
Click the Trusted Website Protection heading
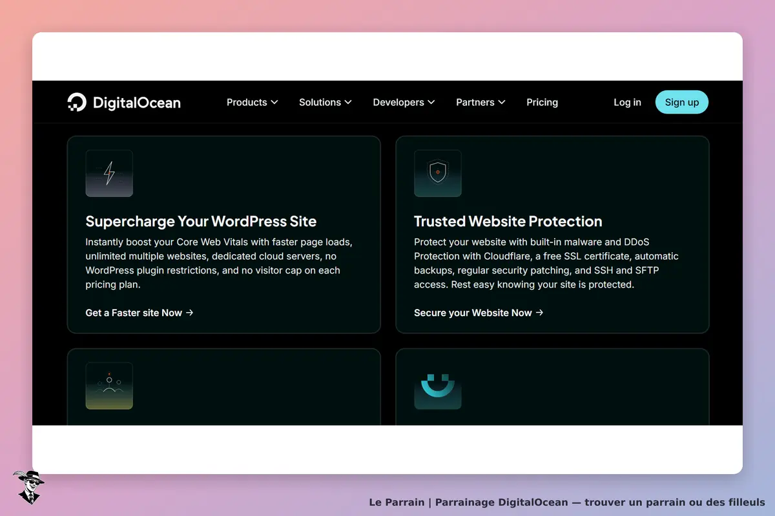[x=508, y=221]
